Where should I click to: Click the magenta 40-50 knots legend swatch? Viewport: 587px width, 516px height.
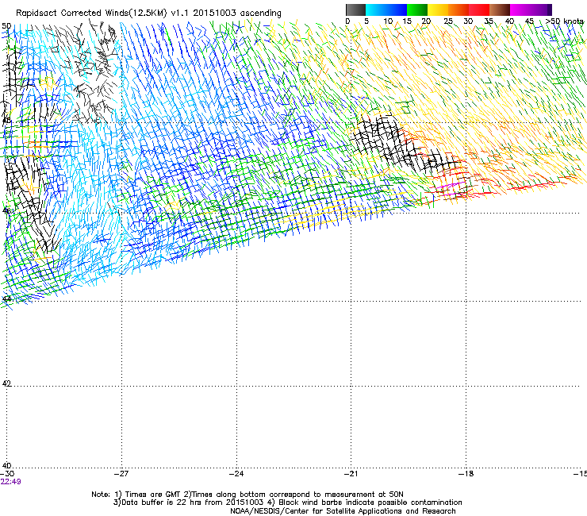click(531, 10)
